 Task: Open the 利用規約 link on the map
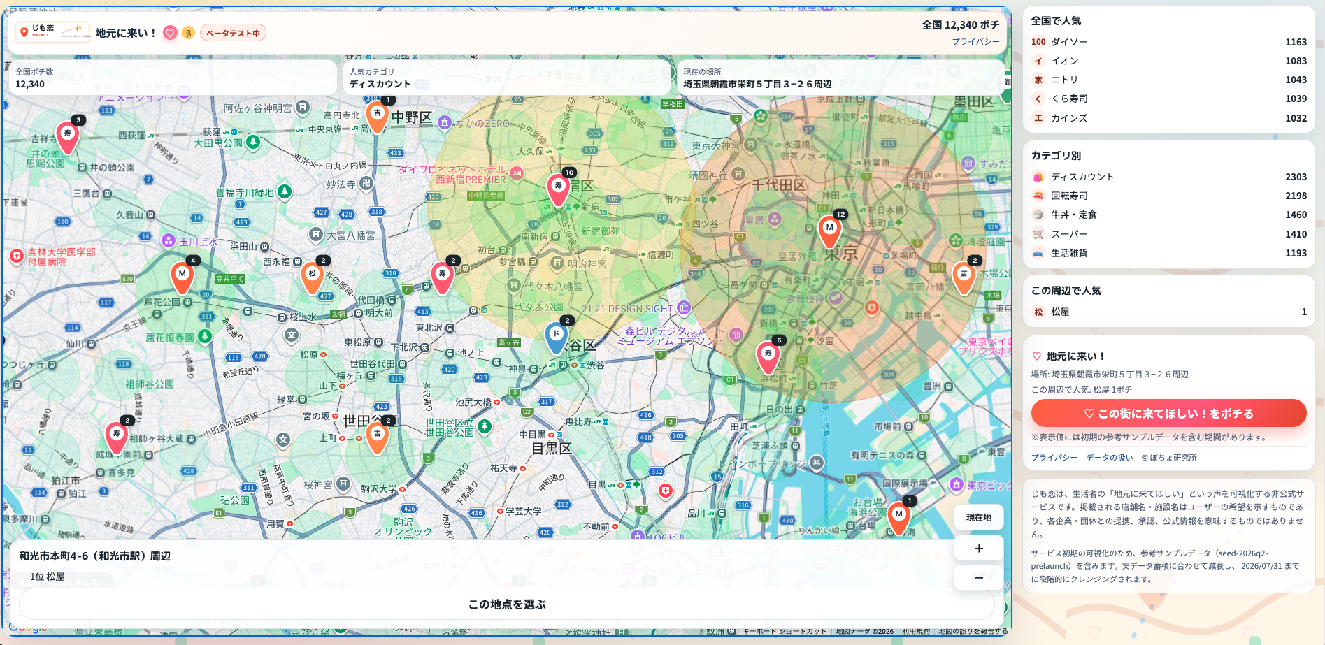[x=916, y=631]
